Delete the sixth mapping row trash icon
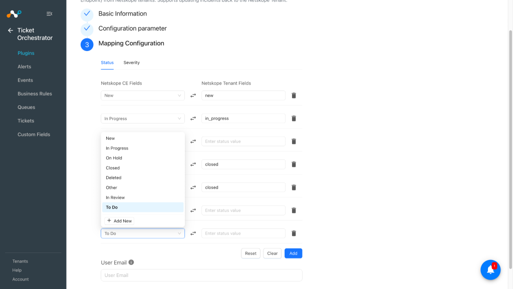This screenshot has height=289, width=513. pyautogui.click(x=294, y=210)
